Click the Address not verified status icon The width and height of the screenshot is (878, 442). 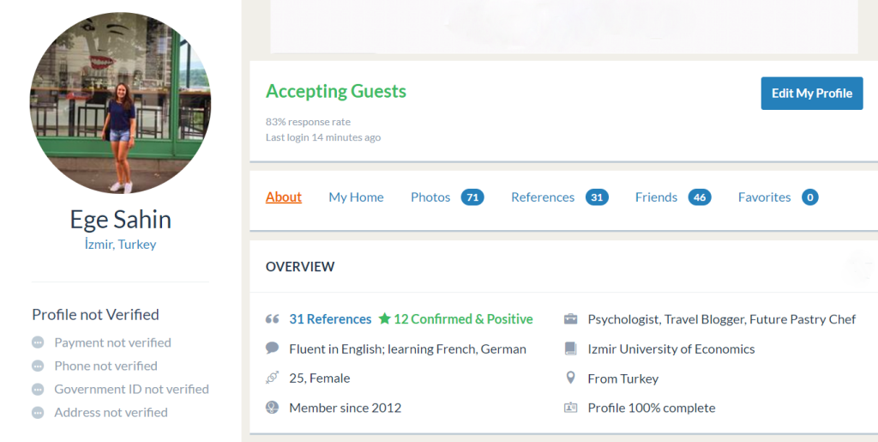pyautogui.click(x=38, y=412)
